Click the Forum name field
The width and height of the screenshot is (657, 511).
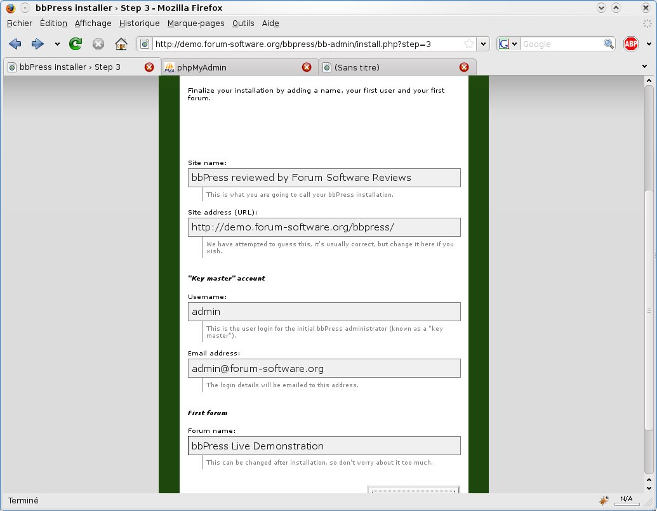click(324, 446)
